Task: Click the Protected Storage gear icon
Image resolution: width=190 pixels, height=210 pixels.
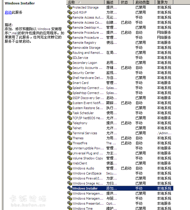Action: click(69, 7)
